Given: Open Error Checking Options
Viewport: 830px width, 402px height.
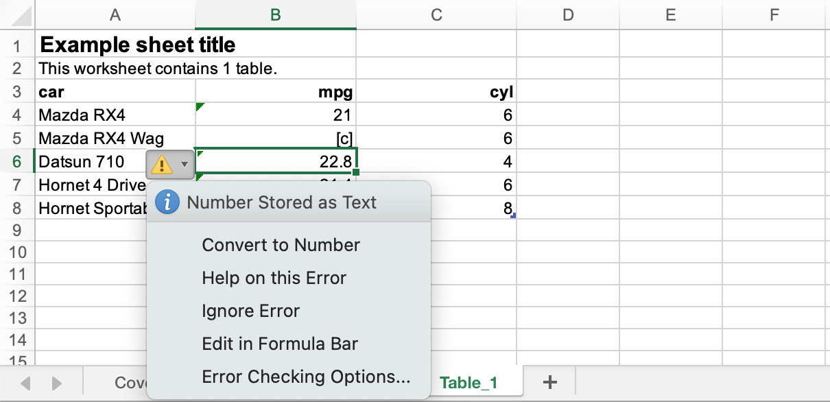Looking at the screenshot, I should (306, 376).
